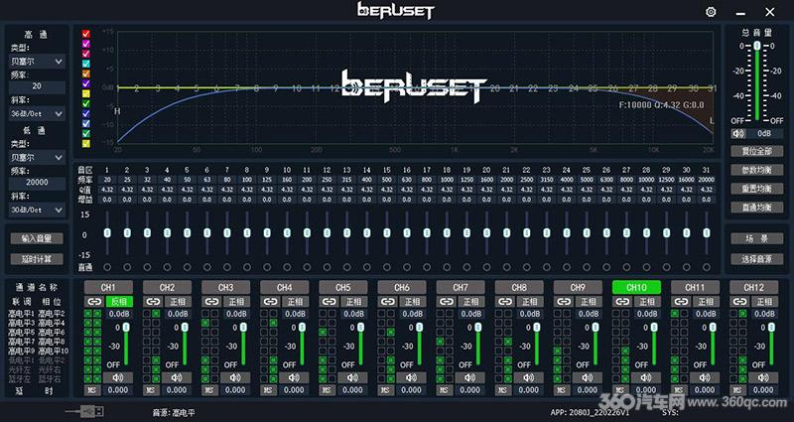Image resolution: width=794 pixels, height=422 pixels.
Task: Toggle CH1 phase button 反相
Action: click(x=119, y=302)
